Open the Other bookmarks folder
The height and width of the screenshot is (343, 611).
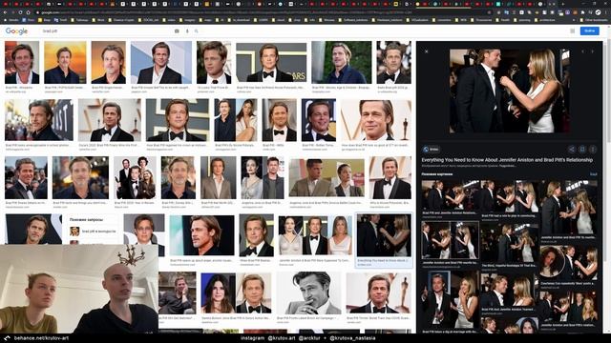click(x=594, y=20)
